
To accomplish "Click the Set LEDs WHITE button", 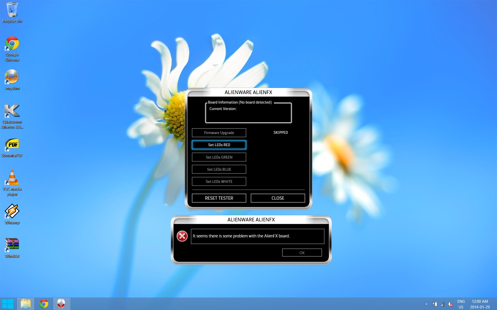I will [219, 181].
